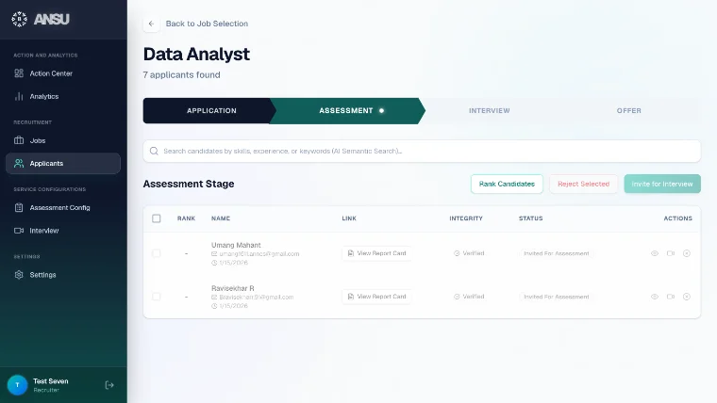Click the eye view icon for Umang Mahant
This screenshot has height=403, width=717.
click(655, 253)
